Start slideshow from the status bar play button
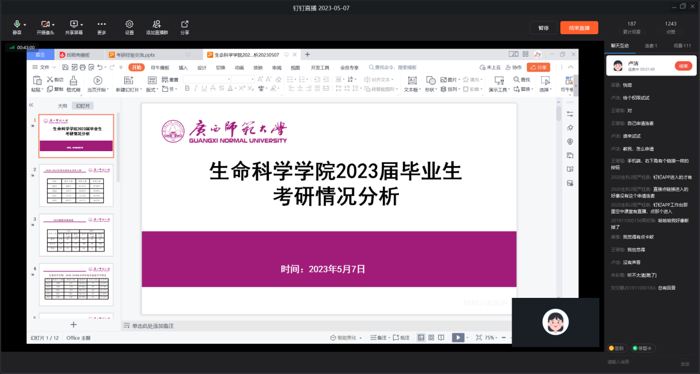The width and height of the screenshot is (700, 374). coord(457,338)
